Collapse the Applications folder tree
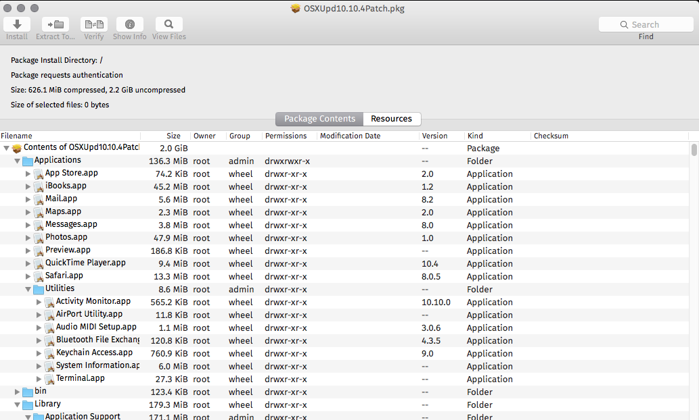Viewport: 699px width, 420px height. [17, 161]
